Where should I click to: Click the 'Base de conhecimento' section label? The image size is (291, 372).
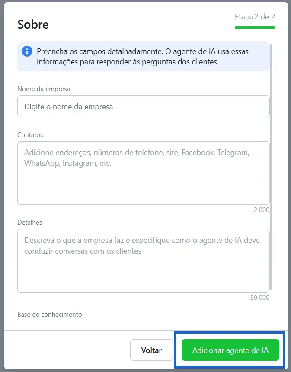(50, 315)
